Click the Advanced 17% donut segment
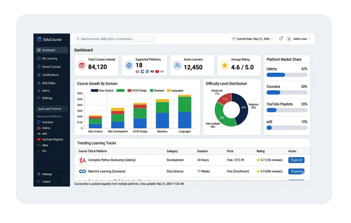 225,98
